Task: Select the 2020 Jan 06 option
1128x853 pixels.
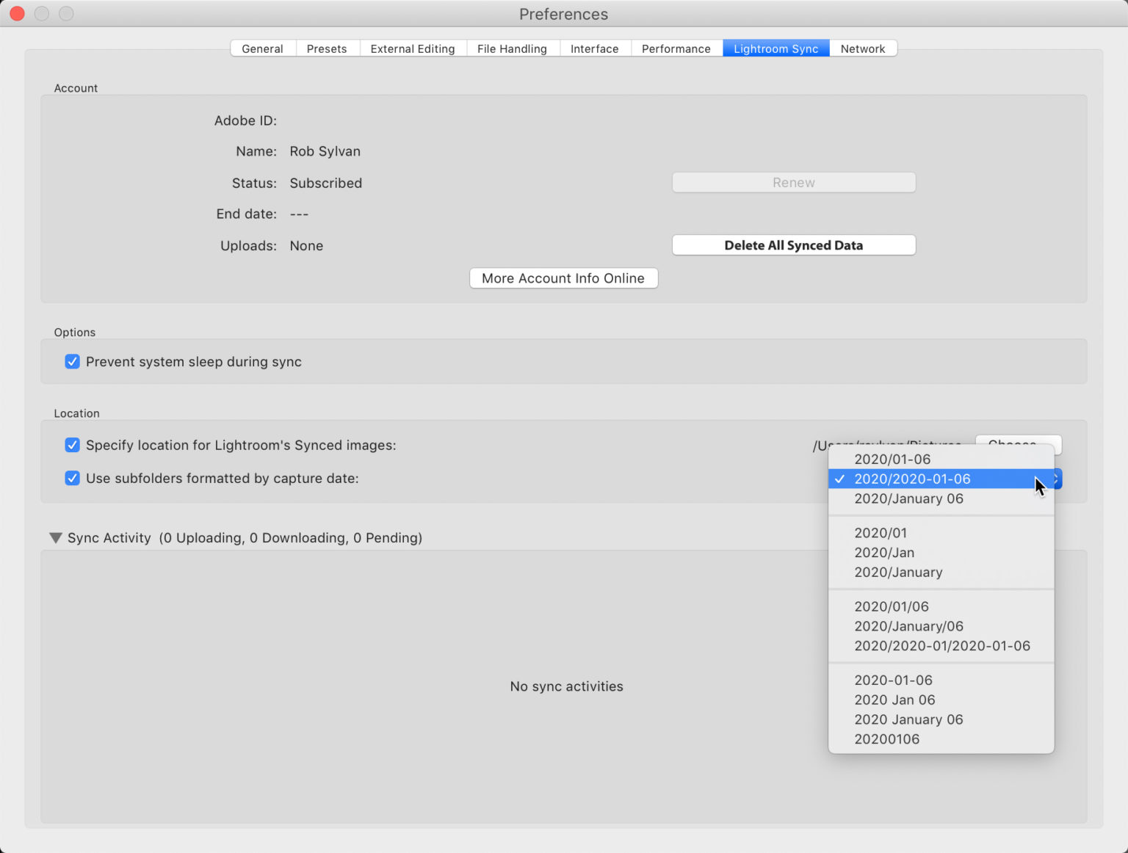Action: click(x=894, y=700)
